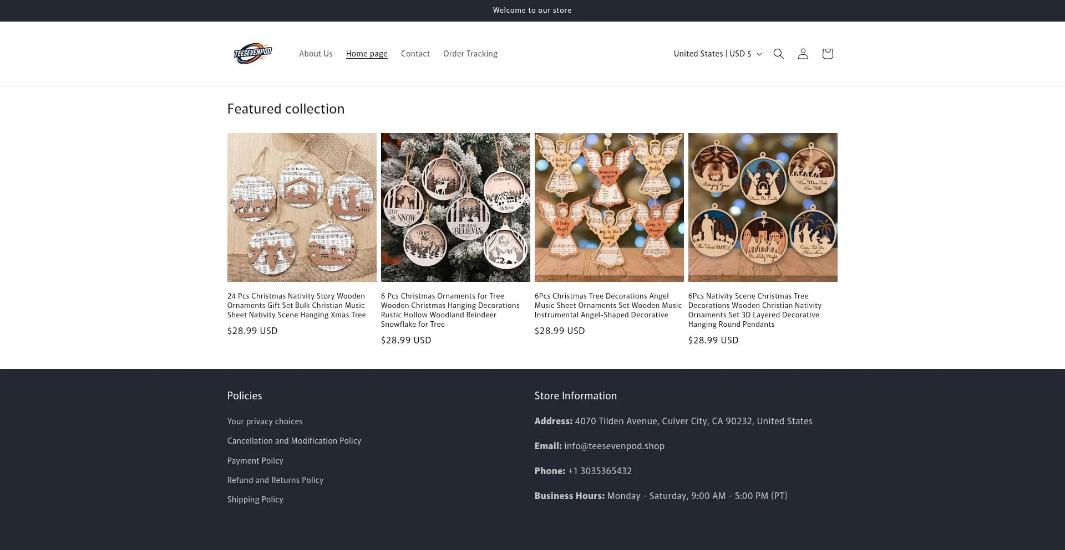Open the 6Pcs Christmas Tree Decorations Angel title
1065x550 pixels.
608,305
